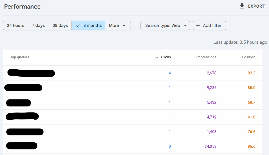The width and height of the screenshot is (269, 155).
Task: Open the redacted query in the 34,053 impressions row
Action: click(22, 146)
